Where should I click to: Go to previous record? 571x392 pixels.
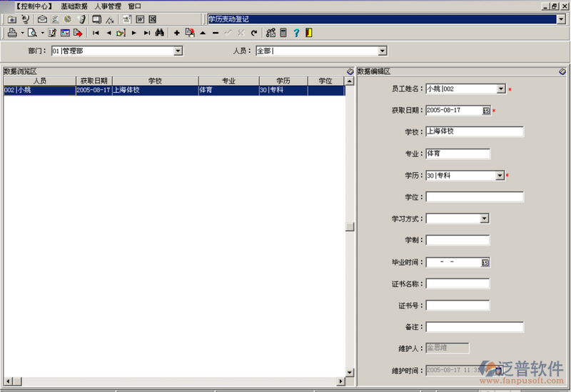point(108,33)
